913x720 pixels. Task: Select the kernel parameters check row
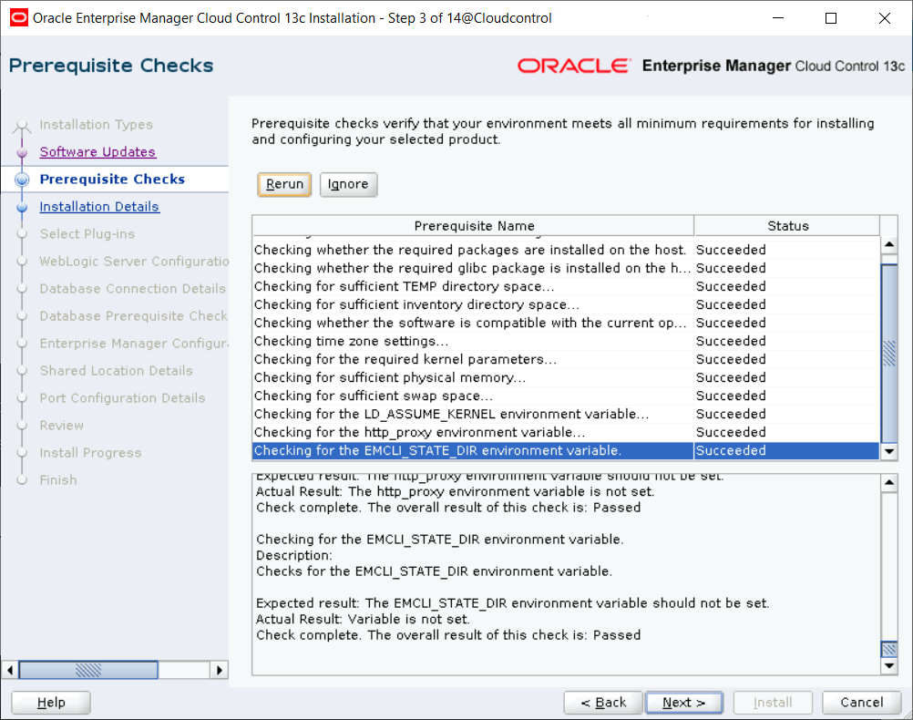[565, 359]
